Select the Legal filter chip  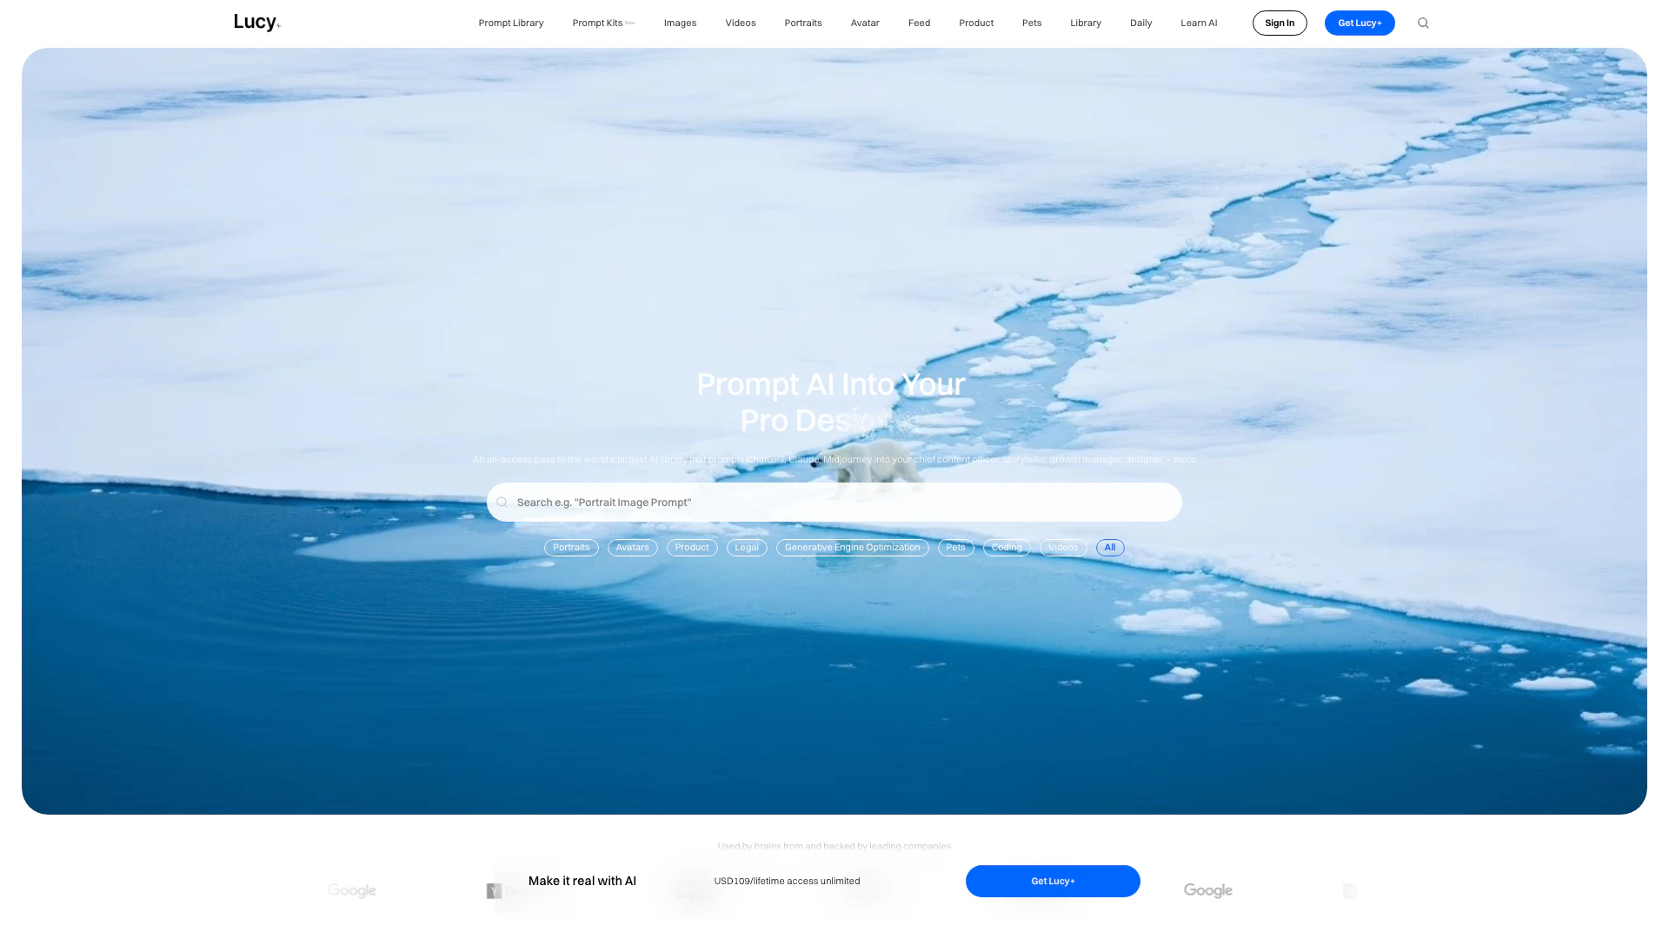pos(747,548)
